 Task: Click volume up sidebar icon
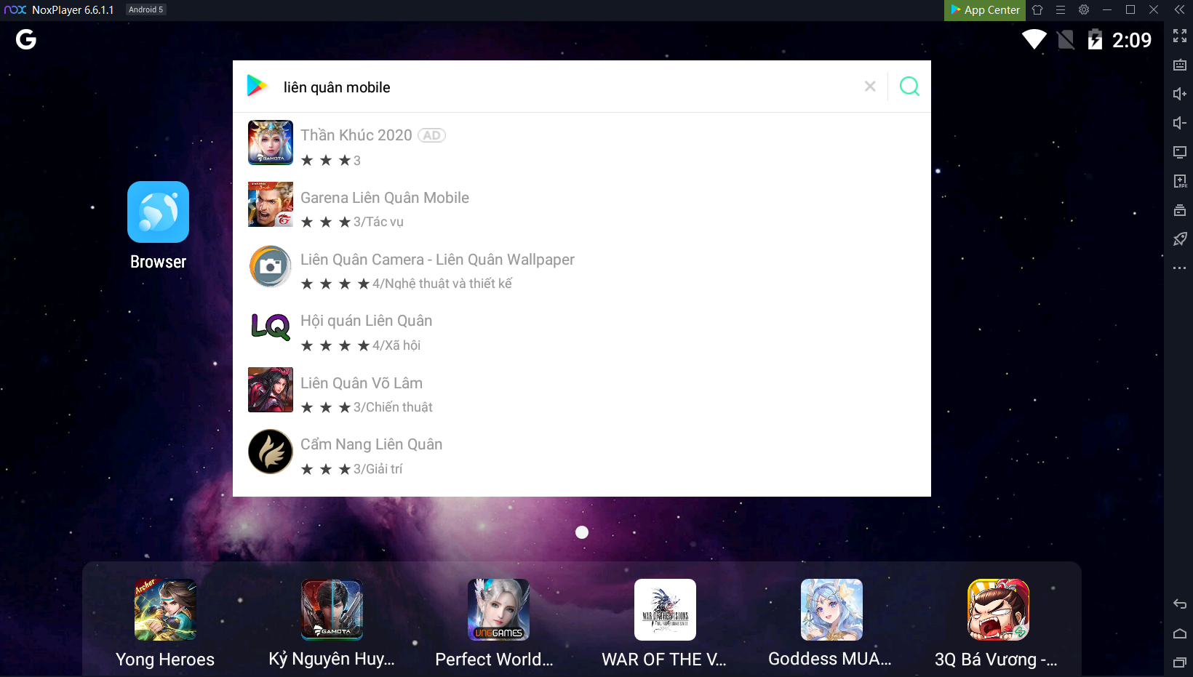point(1180,94)
